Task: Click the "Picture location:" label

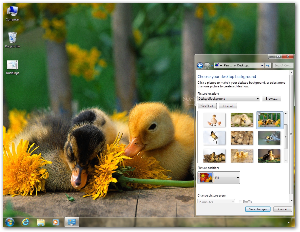Action: click(208, 94)
